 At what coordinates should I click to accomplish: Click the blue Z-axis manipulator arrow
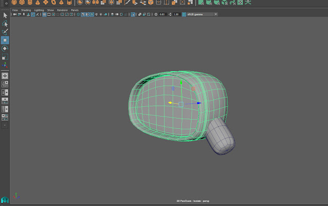(199, 103)
